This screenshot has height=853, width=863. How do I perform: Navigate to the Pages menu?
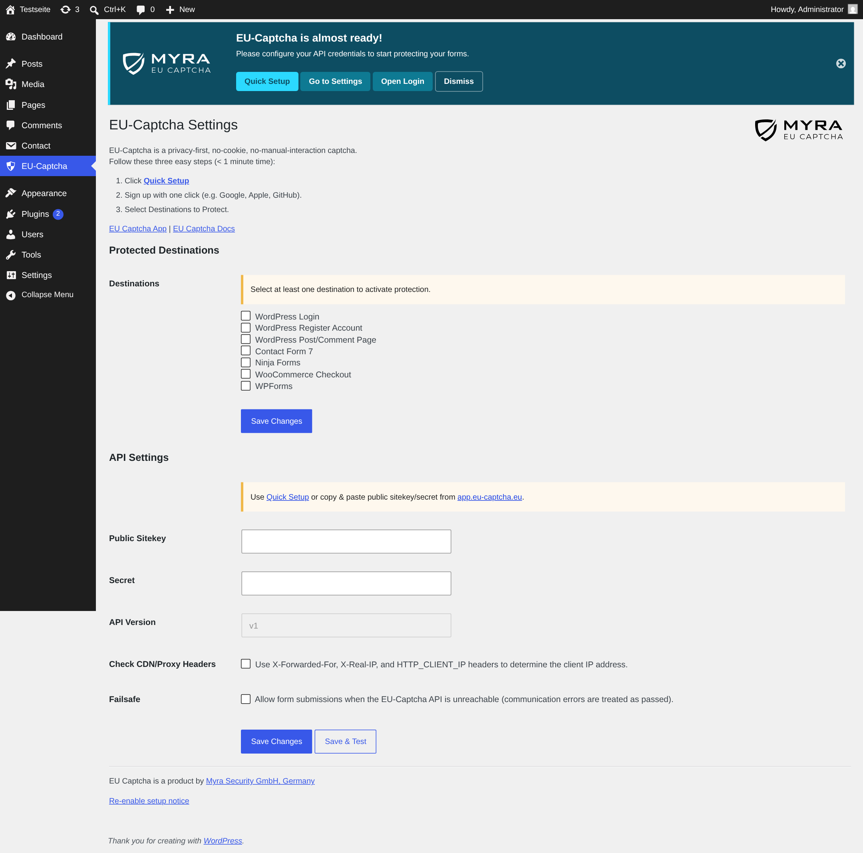pyautogui.click(x=48, y=105)
